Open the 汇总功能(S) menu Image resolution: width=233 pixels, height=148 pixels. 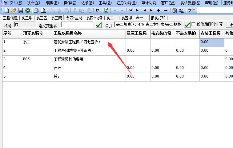coord(127,3)
